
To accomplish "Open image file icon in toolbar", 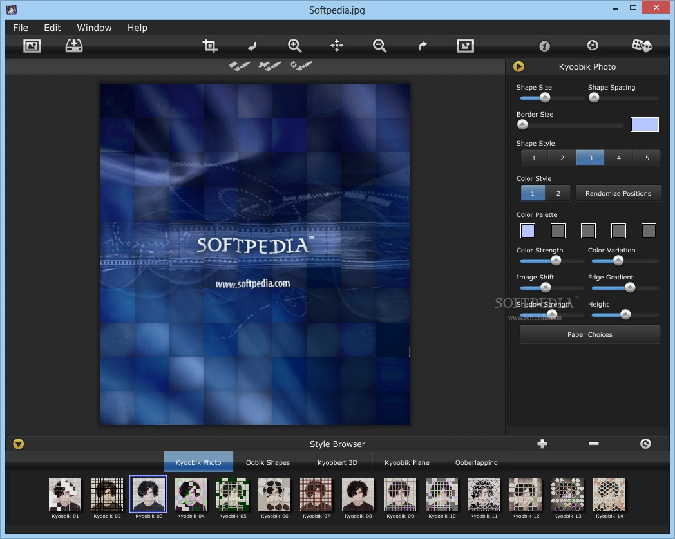I will point(32,46).
